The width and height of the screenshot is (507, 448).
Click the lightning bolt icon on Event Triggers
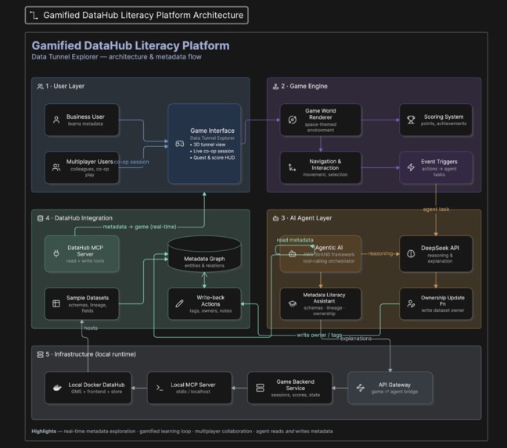point(411,167)
